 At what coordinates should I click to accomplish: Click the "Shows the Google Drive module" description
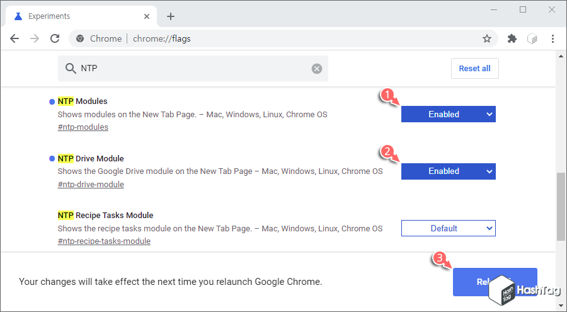click(220, 171)
